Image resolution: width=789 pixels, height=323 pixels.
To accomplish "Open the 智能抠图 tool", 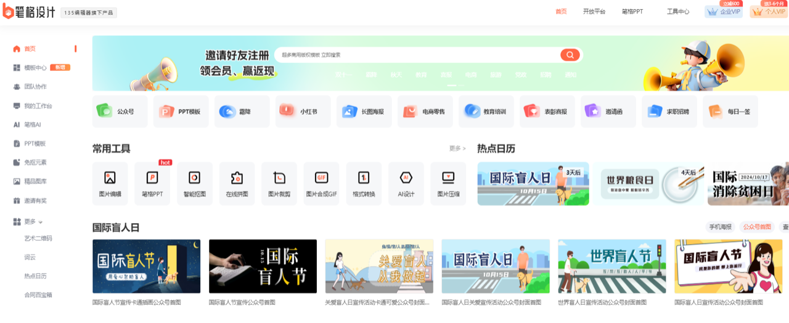I will point(194,184).
